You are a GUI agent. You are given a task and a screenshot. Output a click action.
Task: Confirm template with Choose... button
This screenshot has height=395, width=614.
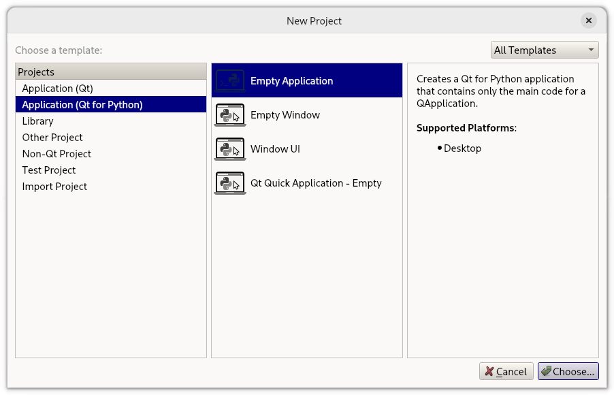click(x=568, y=371)
